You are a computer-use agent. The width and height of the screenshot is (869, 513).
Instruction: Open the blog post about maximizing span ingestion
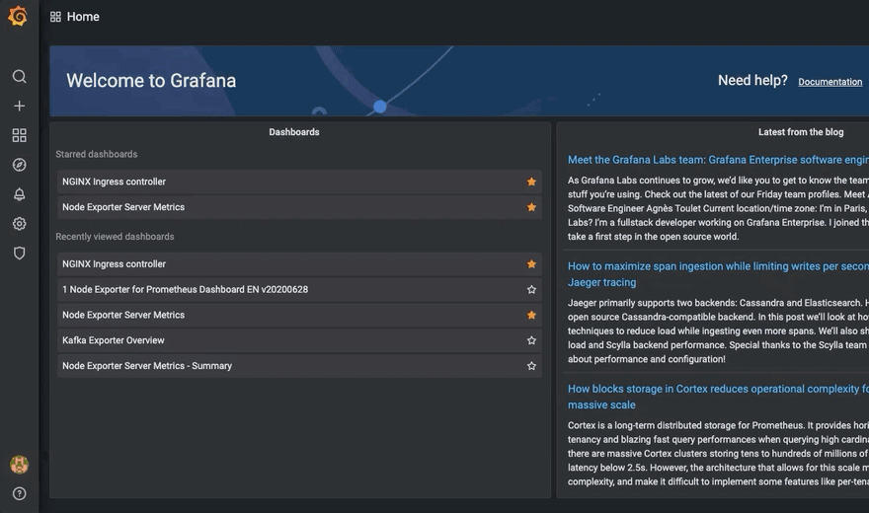click(718, 274)
